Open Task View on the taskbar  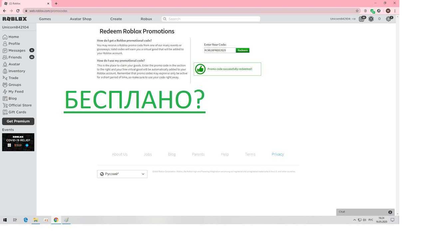tap(15, 220)
